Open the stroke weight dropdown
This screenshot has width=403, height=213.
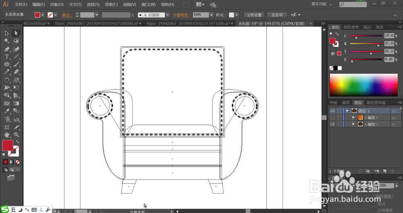97,15
